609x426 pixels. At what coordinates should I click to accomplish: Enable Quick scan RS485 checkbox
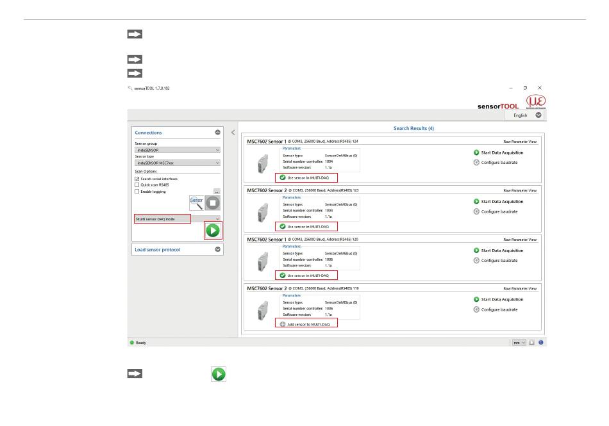point(137,185)
